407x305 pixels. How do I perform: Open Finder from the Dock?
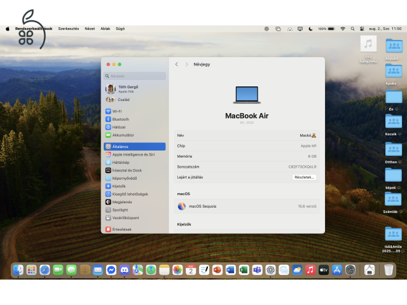pyautogui.click(x=18, y=270)
